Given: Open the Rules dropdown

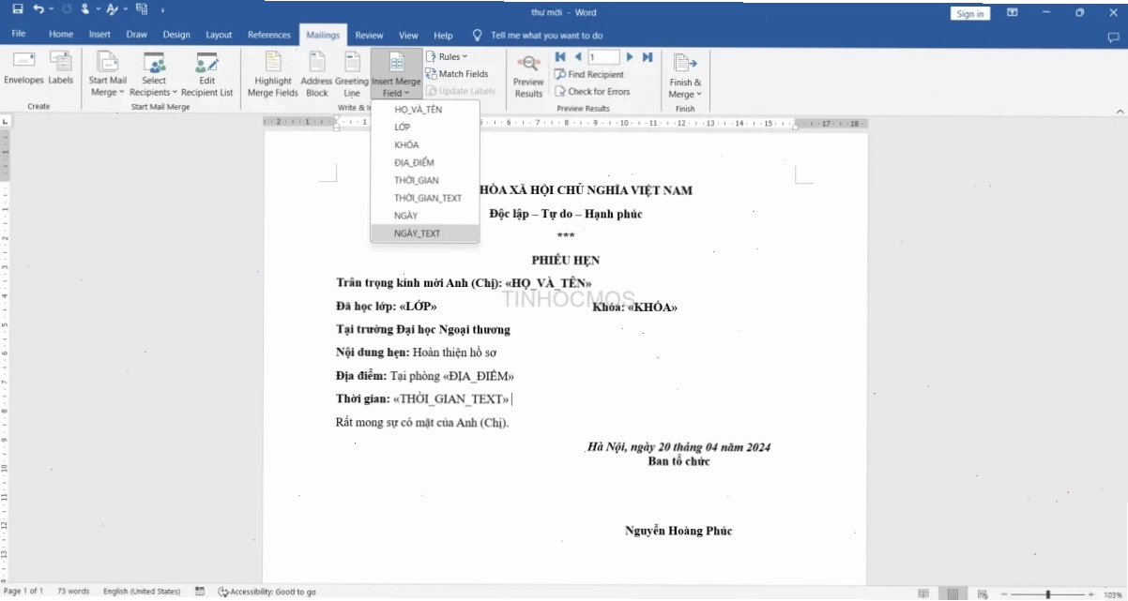Looking at the screenshot, I should (447, 57).
